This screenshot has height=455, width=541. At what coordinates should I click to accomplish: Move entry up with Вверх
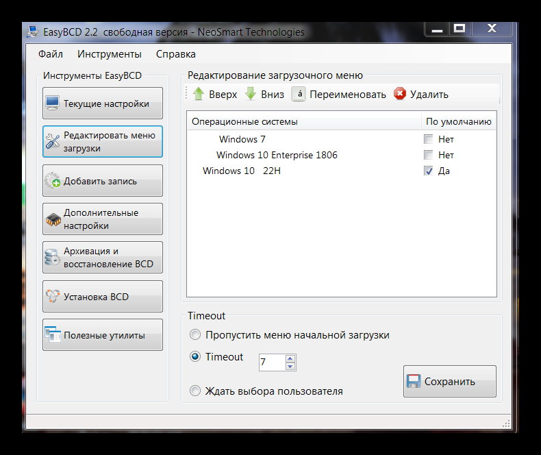[x=214, y=94]
